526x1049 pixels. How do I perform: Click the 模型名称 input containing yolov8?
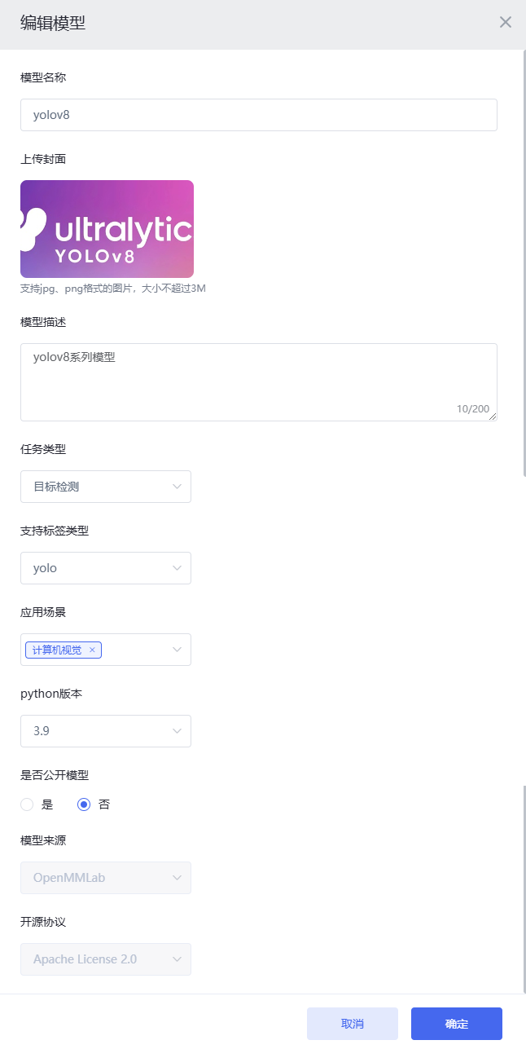[x=259, y=115]
